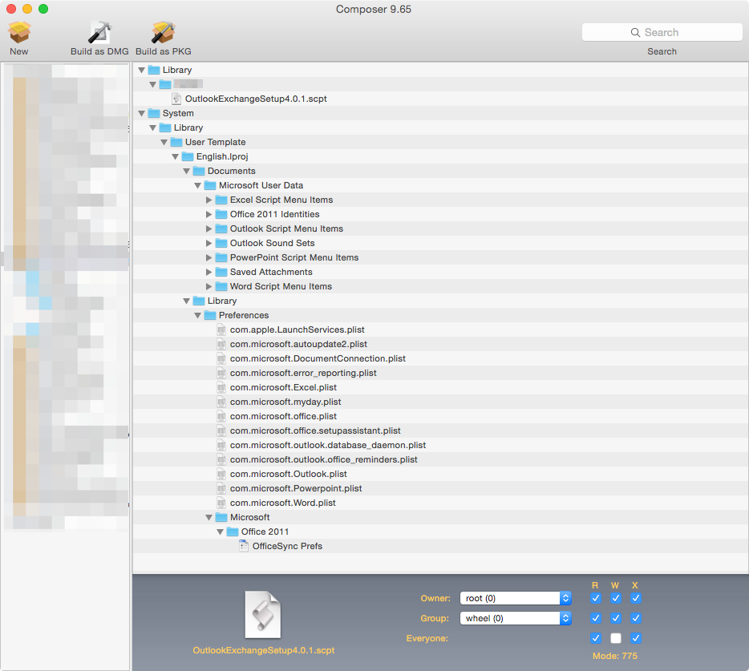Expand Outlook Script Menu Items folder
749x671 pixels.
coord(209,228)
